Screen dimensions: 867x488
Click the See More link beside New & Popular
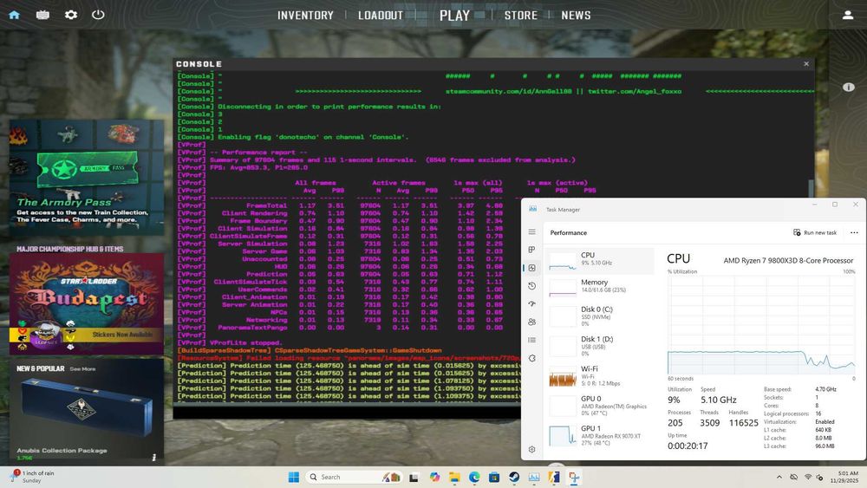82,368
